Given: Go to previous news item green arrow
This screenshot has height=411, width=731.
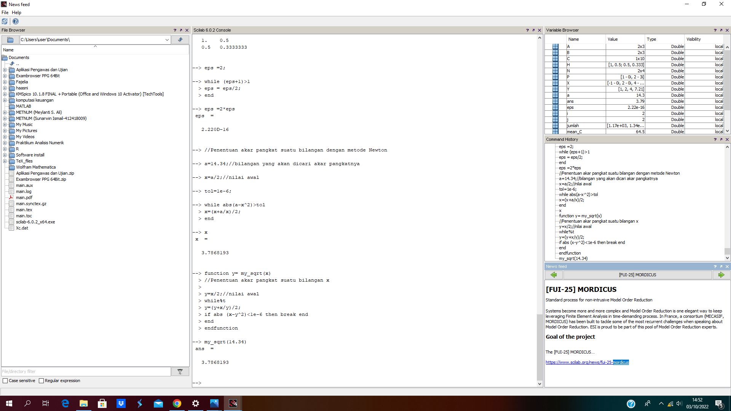Looking at the screenshot, I should click(554, 275).
